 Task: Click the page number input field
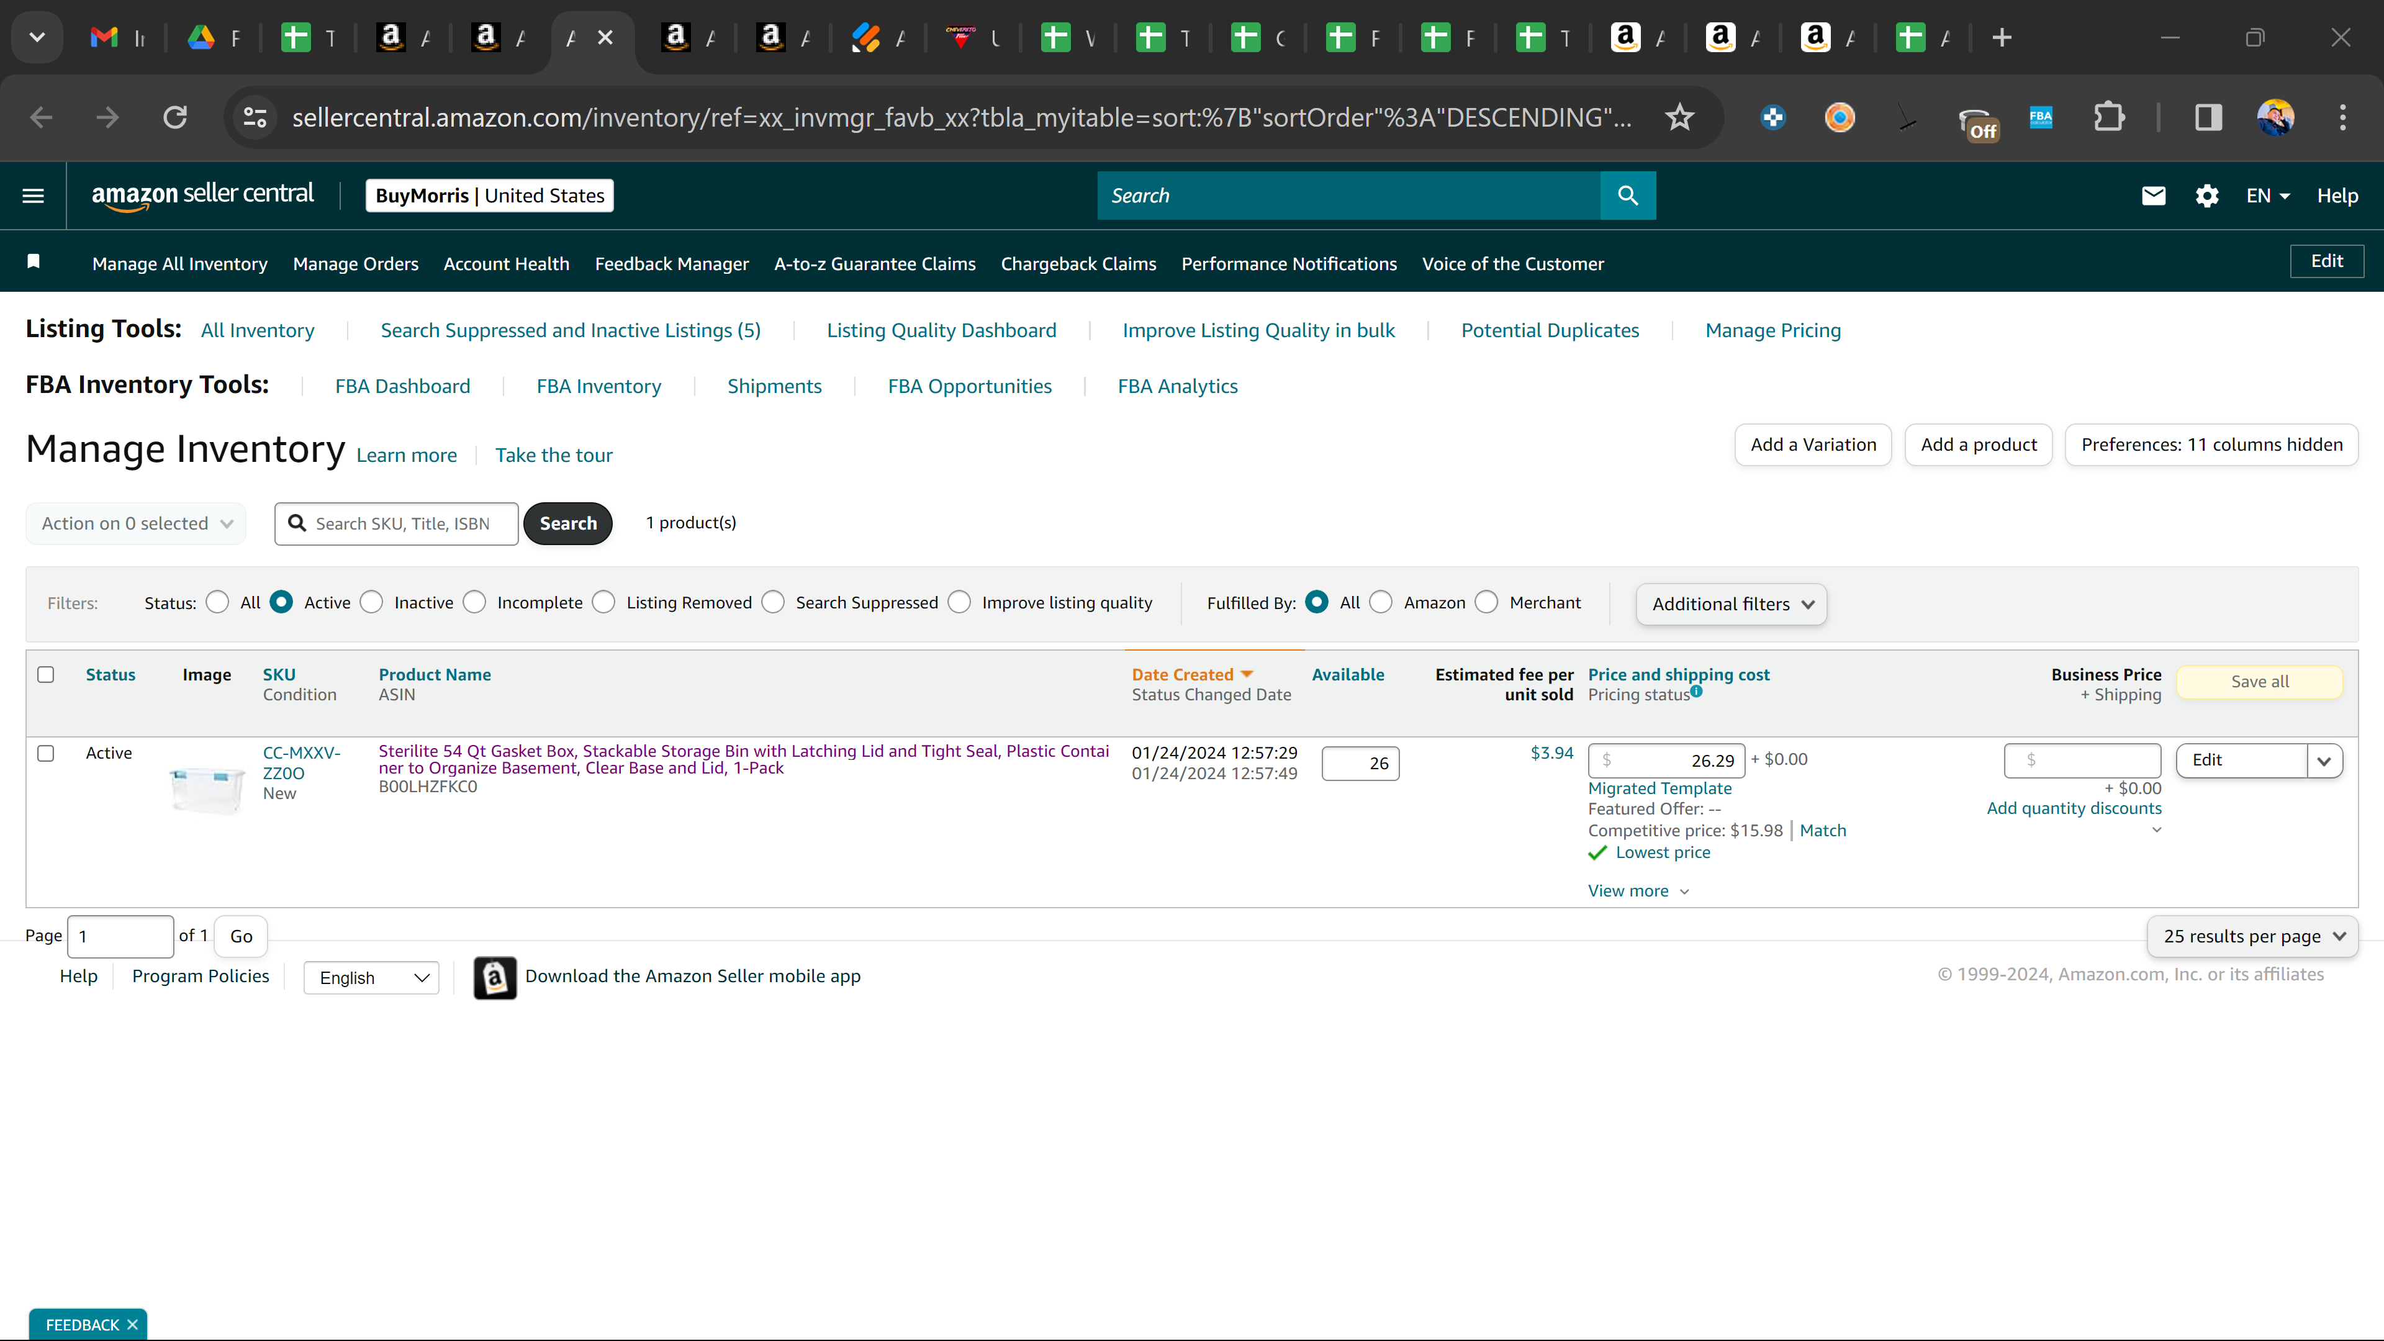120,937
